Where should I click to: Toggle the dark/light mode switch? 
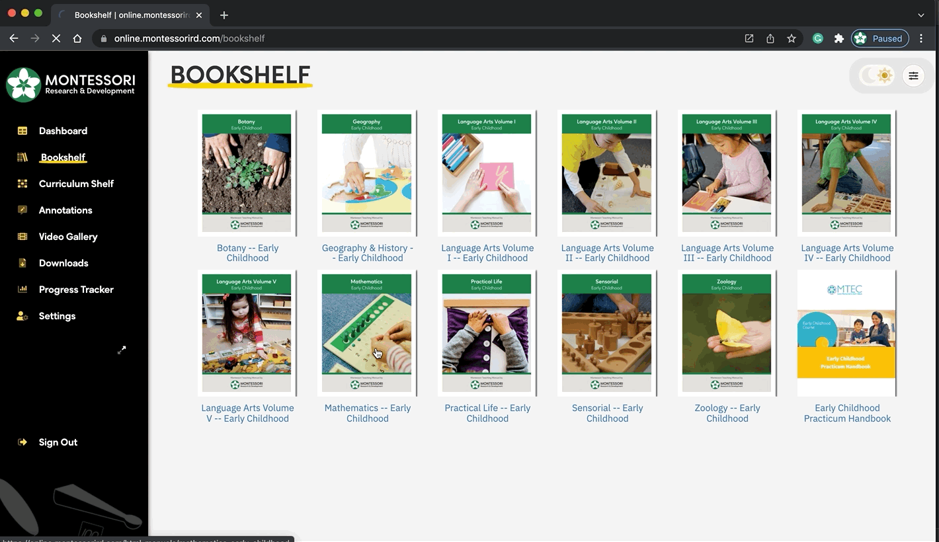click(x=877, y=75)
